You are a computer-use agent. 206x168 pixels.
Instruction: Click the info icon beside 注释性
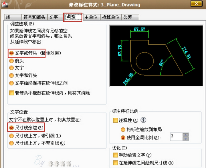click(144, 120)
